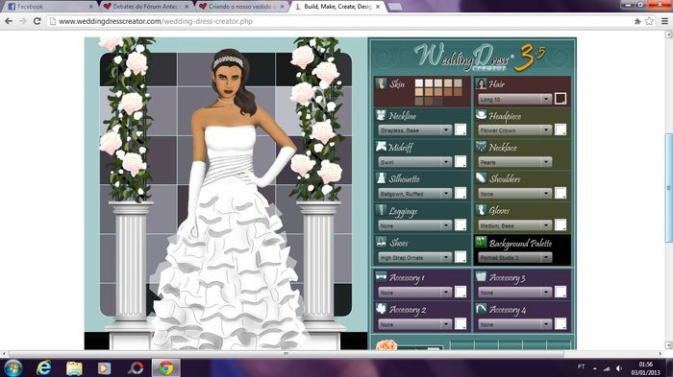
Task: Click the Accessory 1 bow icon
Action: click(x=381, y=276)
